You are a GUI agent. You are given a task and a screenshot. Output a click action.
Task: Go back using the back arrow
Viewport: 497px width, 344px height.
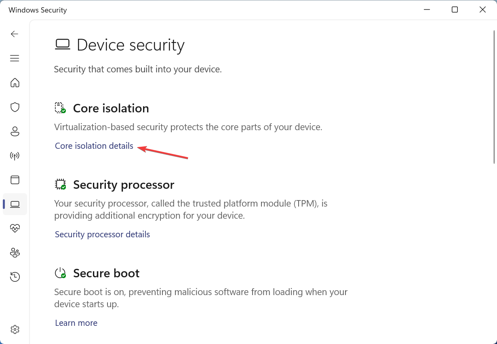(15, 34)
